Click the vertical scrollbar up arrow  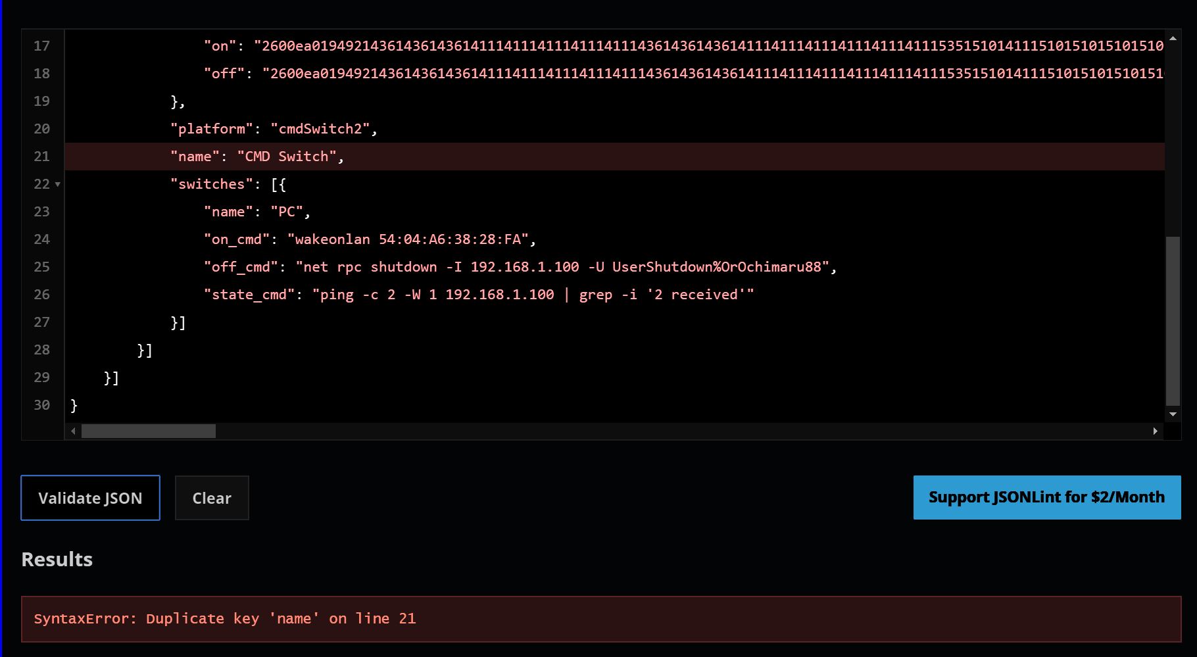click(x=1173, y=38)
